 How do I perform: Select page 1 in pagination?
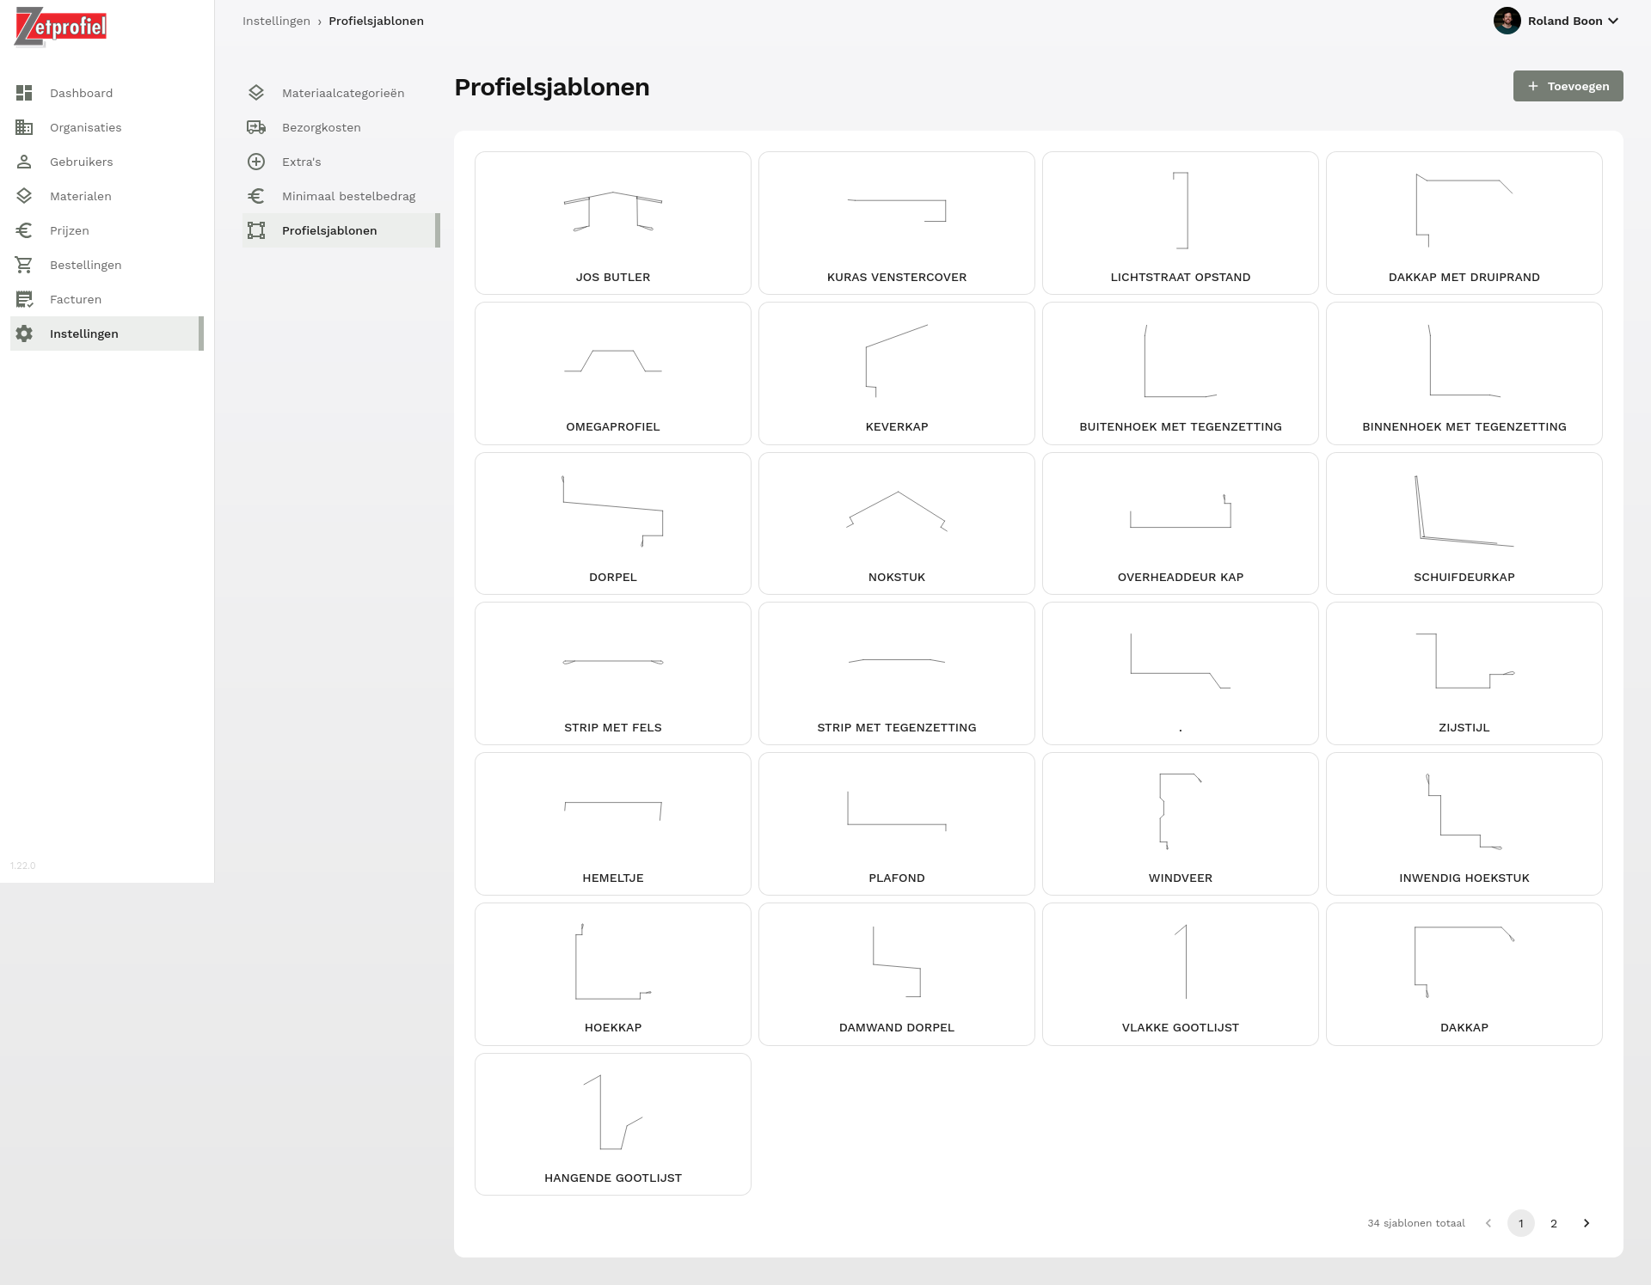tap(1521, 1223)
